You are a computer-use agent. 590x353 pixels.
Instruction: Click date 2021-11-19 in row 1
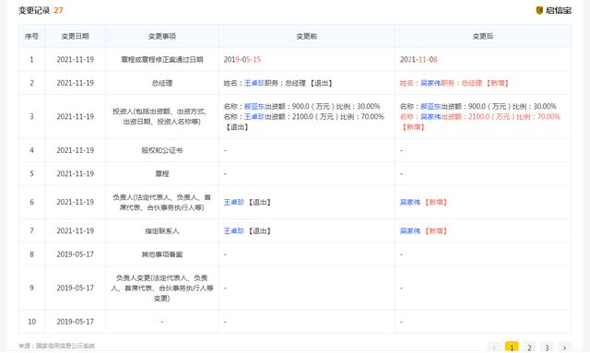pyautogui.click(x=76, y=60)
